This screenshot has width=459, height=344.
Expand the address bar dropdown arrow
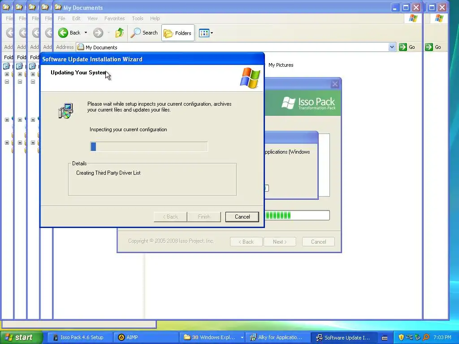pyautogui.click(x=392, y=47)
